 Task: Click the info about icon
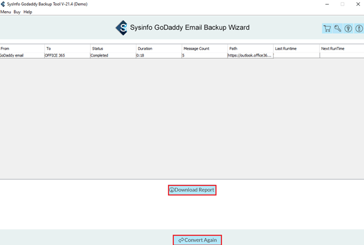coord(359,29)
